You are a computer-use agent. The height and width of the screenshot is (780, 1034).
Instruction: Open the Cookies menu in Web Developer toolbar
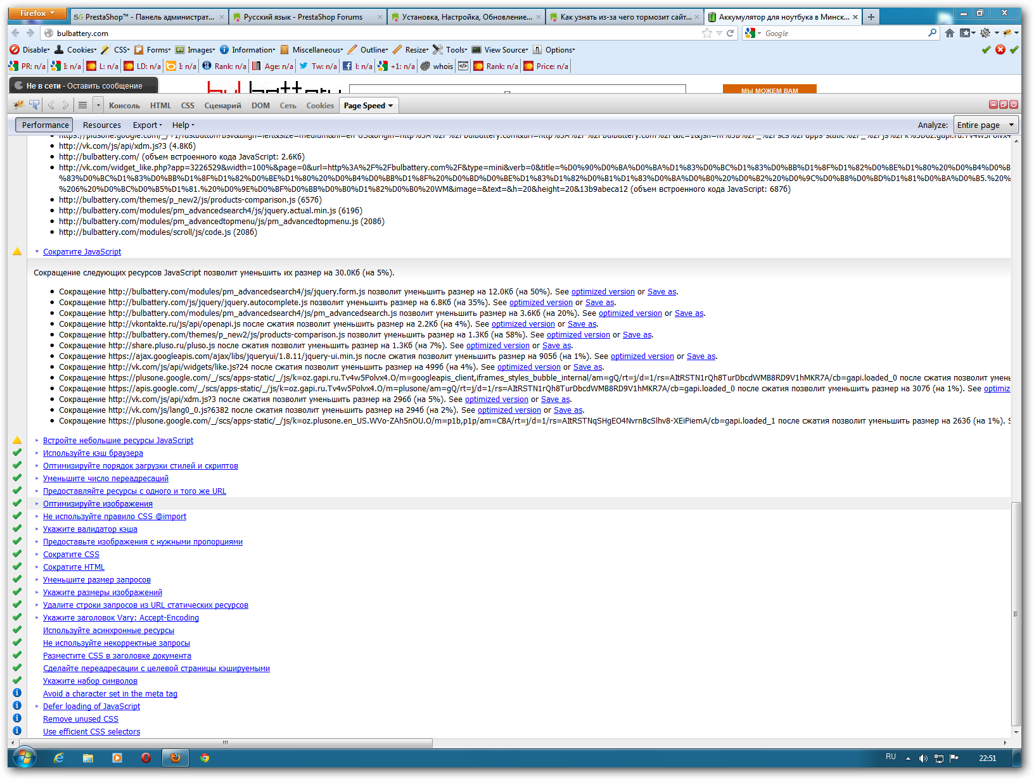75,49
